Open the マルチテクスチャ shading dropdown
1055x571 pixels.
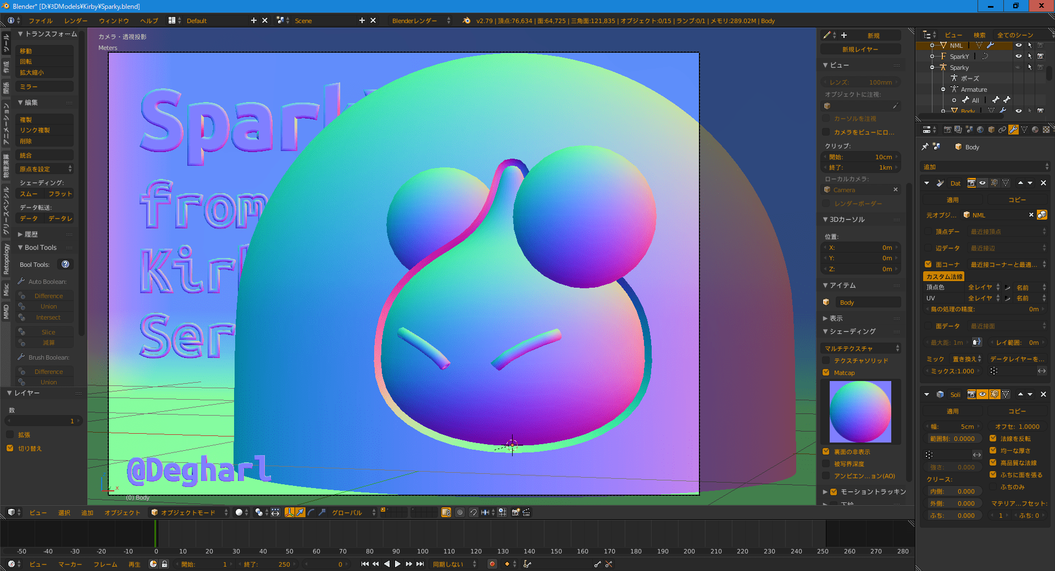(x=861, y=348)
